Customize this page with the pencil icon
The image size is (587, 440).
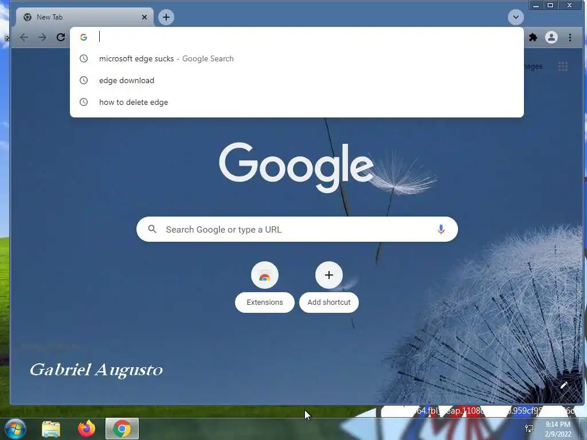(x=564, y=385)
